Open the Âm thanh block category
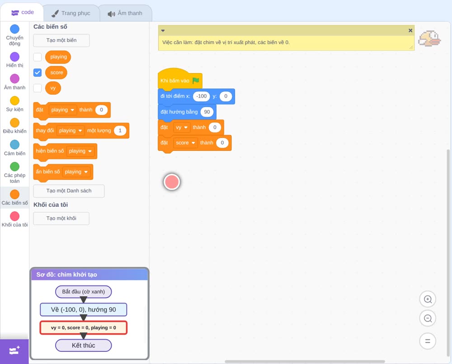452x364 pixels. pos(14,82)
